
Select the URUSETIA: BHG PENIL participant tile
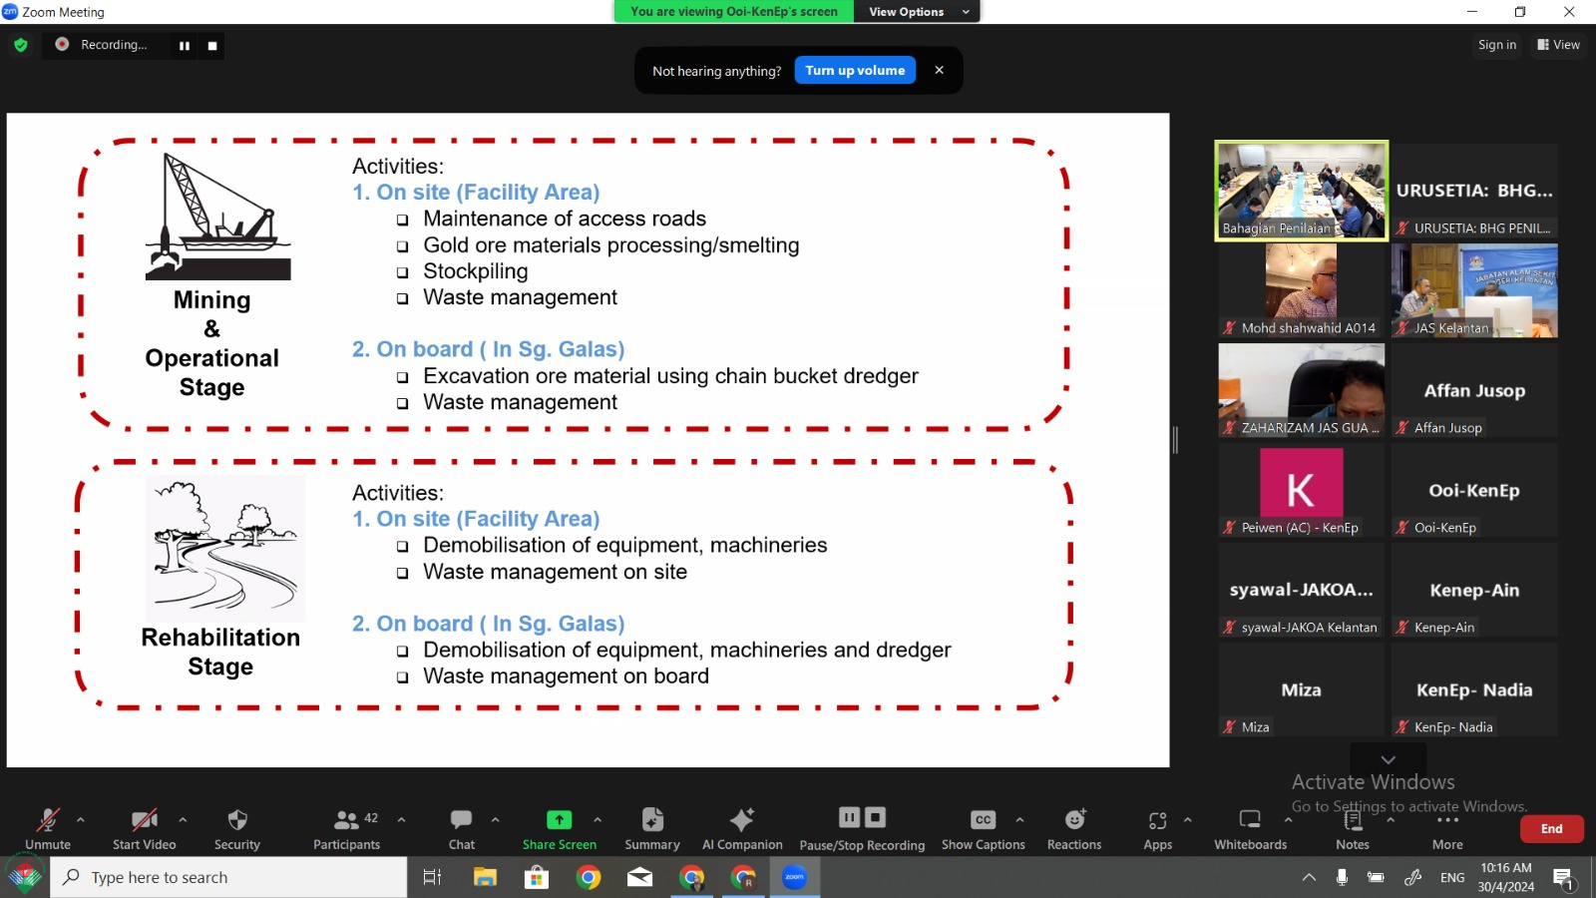pos(1474,191)
